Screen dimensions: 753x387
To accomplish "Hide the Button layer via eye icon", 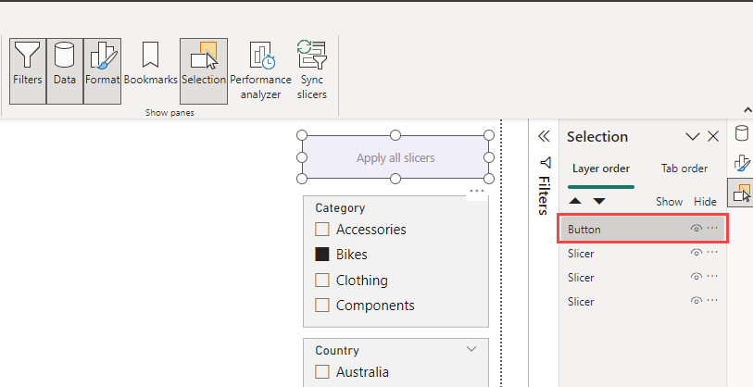I will (696, 229).
